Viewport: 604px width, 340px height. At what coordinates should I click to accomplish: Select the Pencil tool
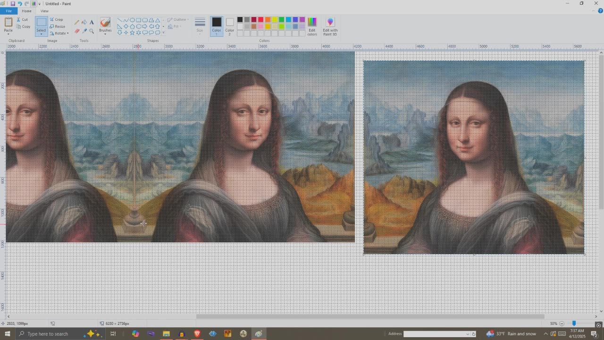(77, 22)
